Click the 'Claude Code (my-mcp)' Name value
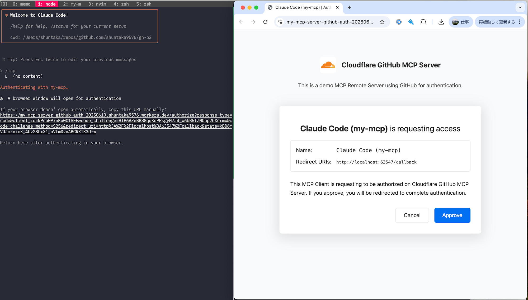This screenshot has width=528, height=300. click(x=369, y=150)
